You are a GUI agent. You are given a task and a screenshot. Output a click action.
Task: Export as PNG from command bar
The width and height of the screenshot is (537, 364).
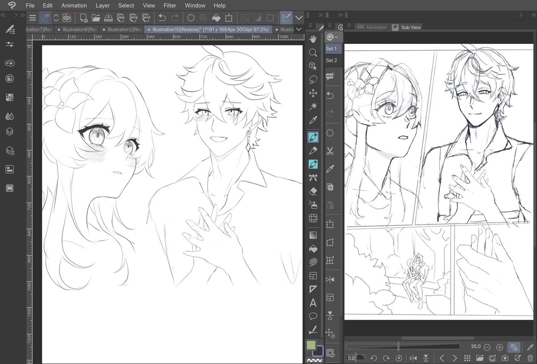pos(133,18)
